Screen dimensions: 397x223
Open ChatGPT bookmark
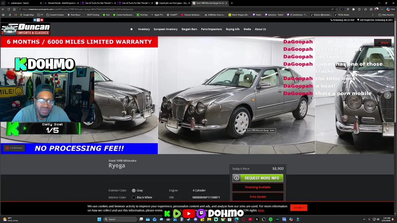tap(172, 15)
